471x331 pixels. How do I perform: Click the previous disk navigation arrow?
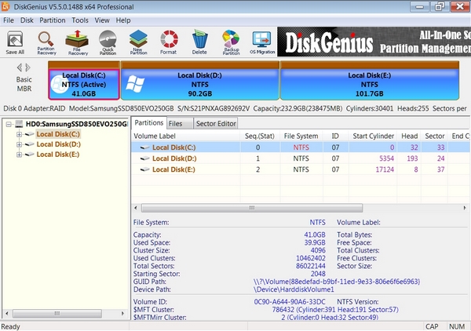point(18,68)
